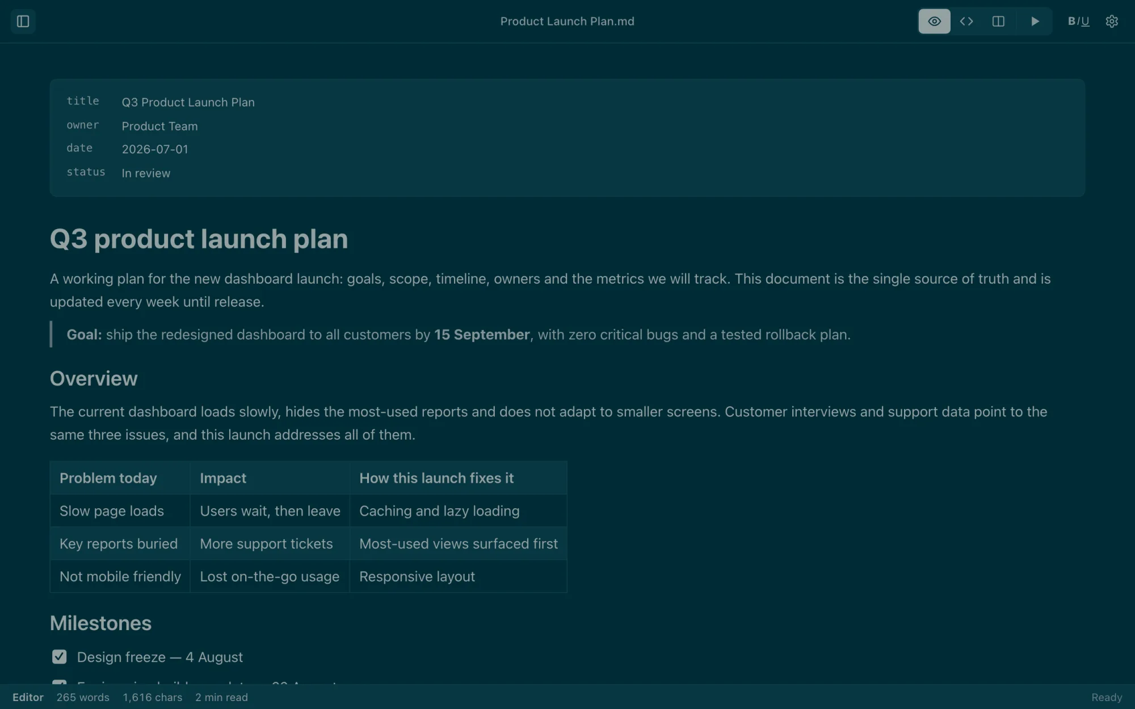Select the Overview heading
Viewport: 1135px width, 709px height.
(94, 379)
